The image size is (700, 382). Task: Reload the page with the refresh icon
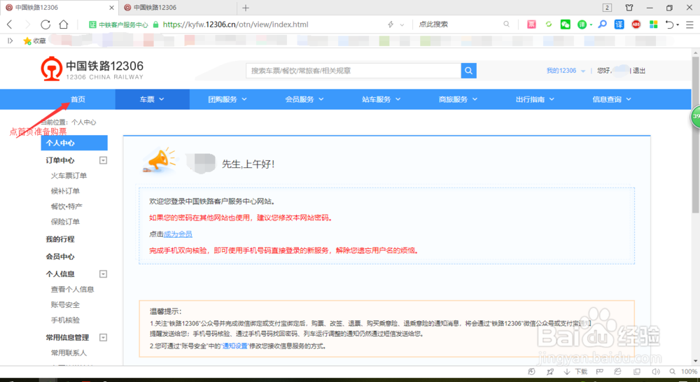coord(45,24)
